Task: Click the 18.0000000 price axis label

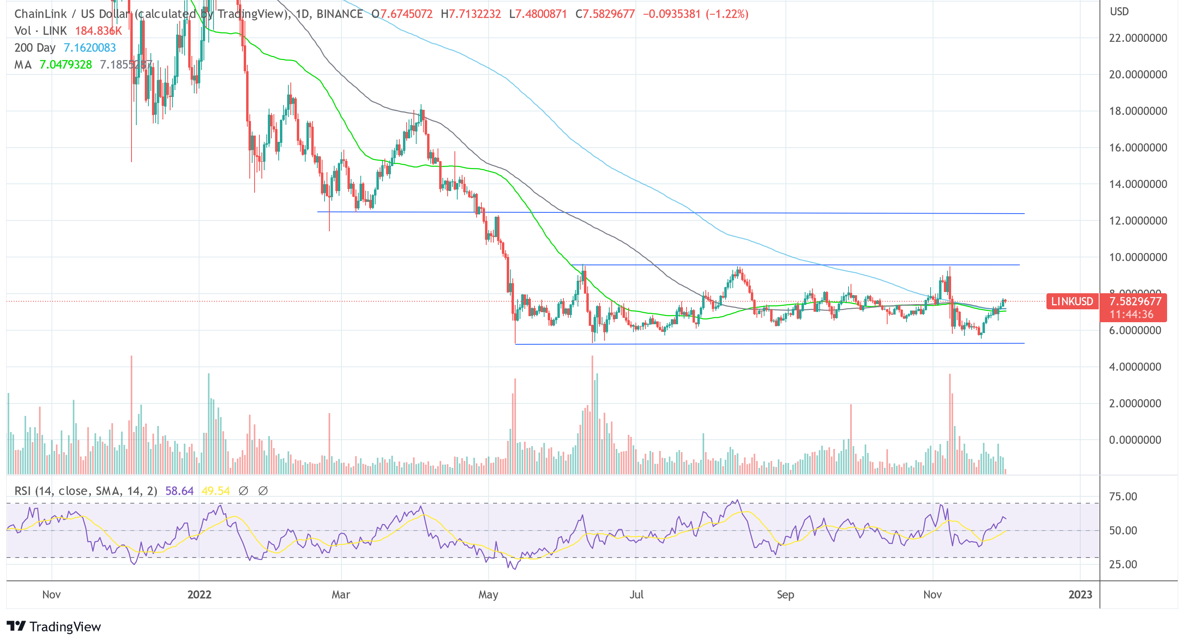Action: point(1138,111)
